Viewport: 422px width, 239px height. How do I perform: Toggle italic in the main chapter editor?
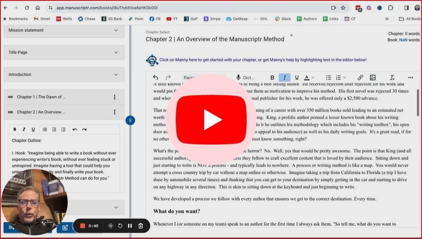284,78
